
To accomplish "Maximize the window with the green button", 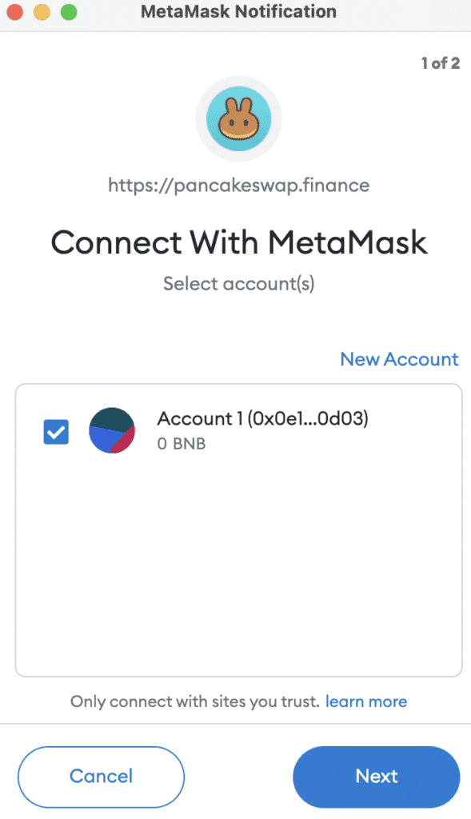I will (69, 11).
